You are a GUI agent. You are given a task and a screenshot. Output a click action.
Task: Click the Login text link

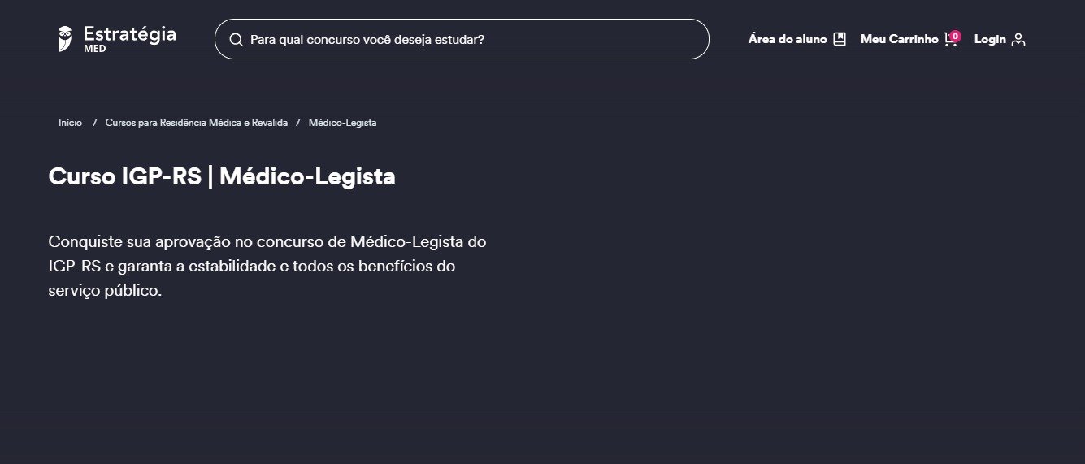tap(990, 39)
